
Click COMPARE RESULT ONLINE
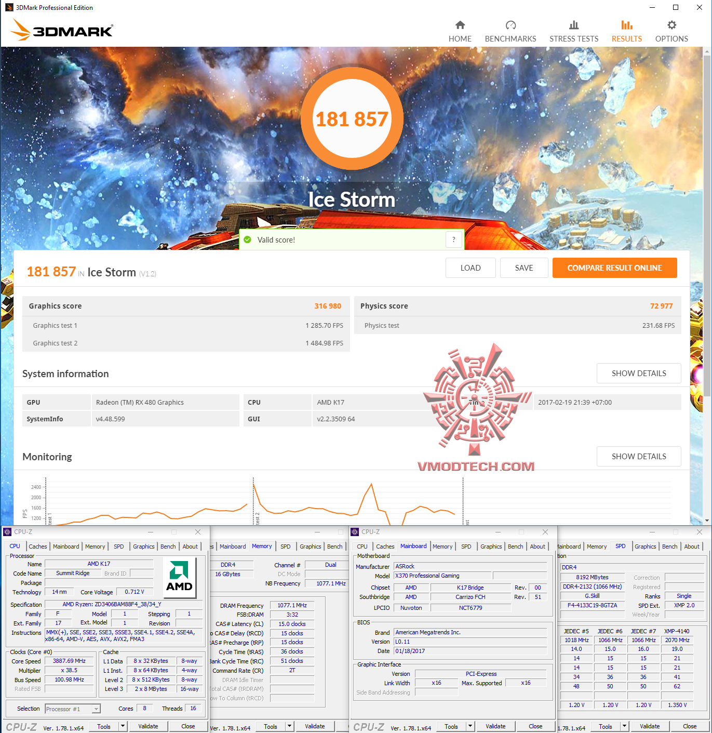[614, 268]
